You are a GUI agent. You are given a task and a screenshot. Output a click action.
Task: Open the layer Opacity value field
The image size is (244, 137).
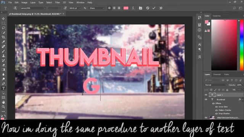pos(240,85)
